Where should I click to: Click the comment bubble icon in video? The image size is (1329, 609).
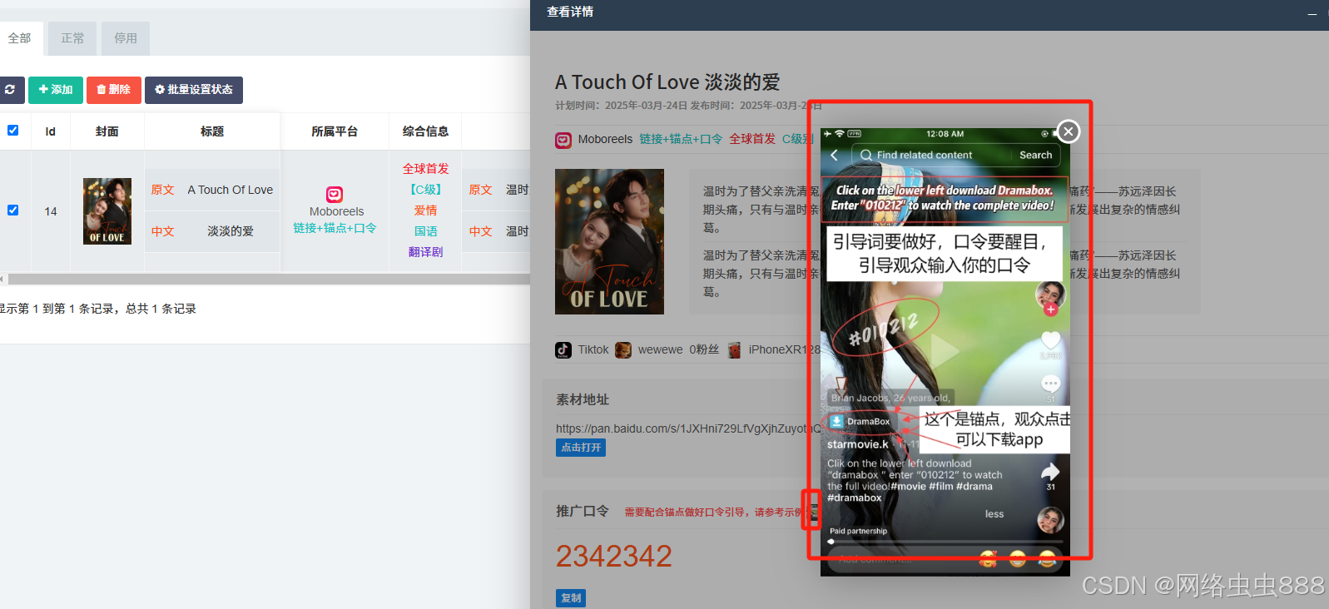(1050, 384)
